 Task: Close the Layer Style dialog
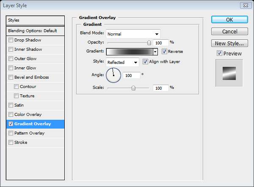pos(245,5)
